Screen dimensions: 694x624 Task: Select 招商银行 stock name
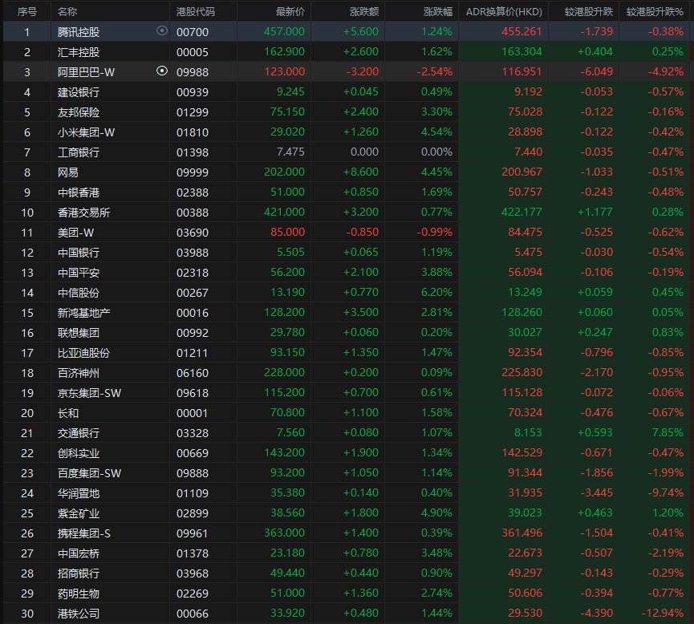click(x=79, y=573)
